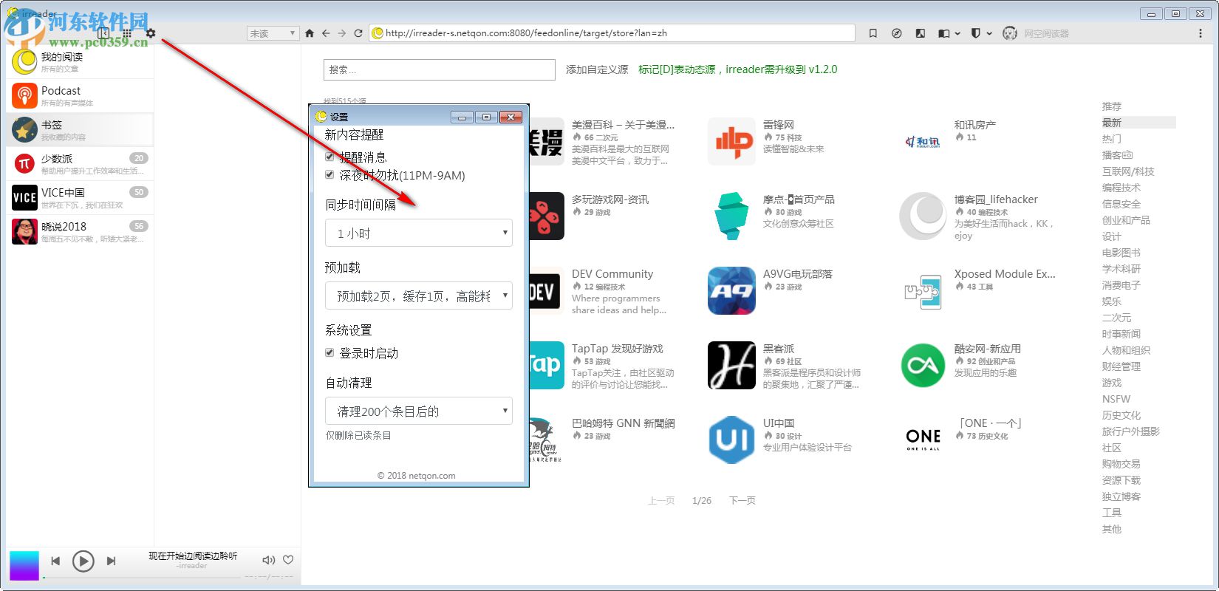The image size is (1219, 591).
Task: Select the 推荐 category
Action: pos(1111,106)
